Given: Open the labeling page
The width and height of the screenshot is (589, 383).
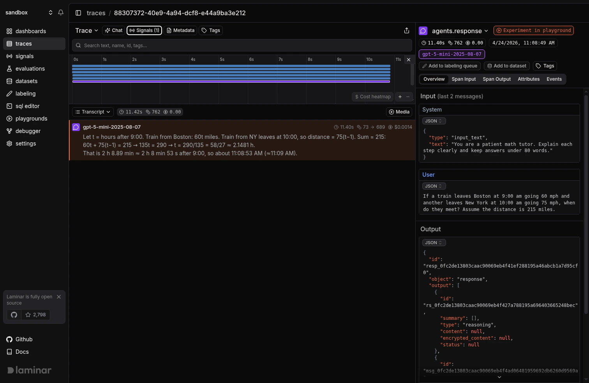Looking at the screenshot, I should [25, 94].
